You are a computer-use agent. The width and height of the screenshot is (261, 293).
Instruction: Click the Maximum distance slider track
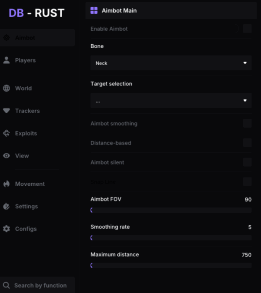171,265
